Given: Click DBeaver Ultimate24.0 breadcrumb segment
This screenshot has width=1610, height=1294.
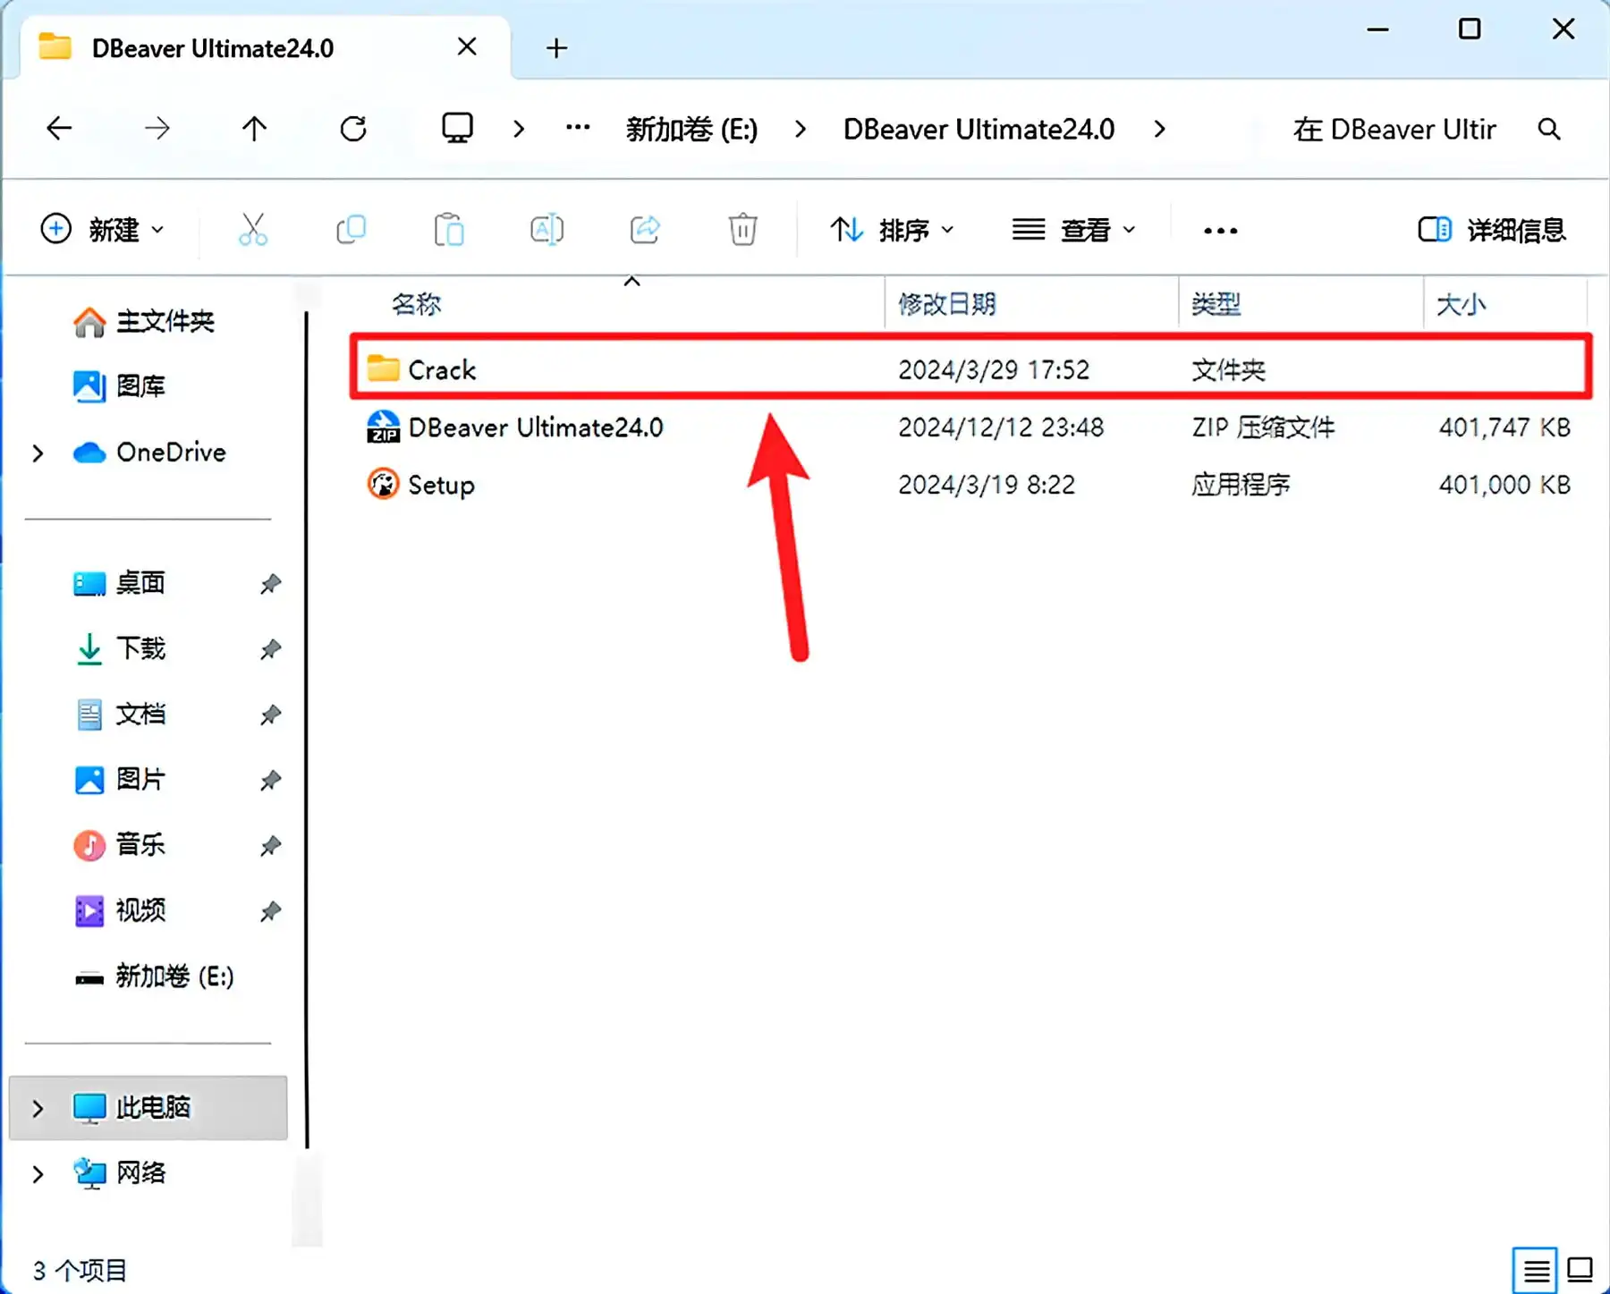Looking at the screenshot, I should point(979,130).
